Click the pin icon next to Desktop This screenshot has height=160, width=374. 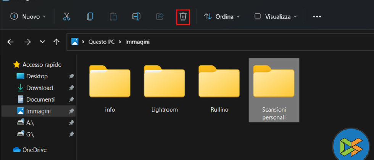pos(71,76)
